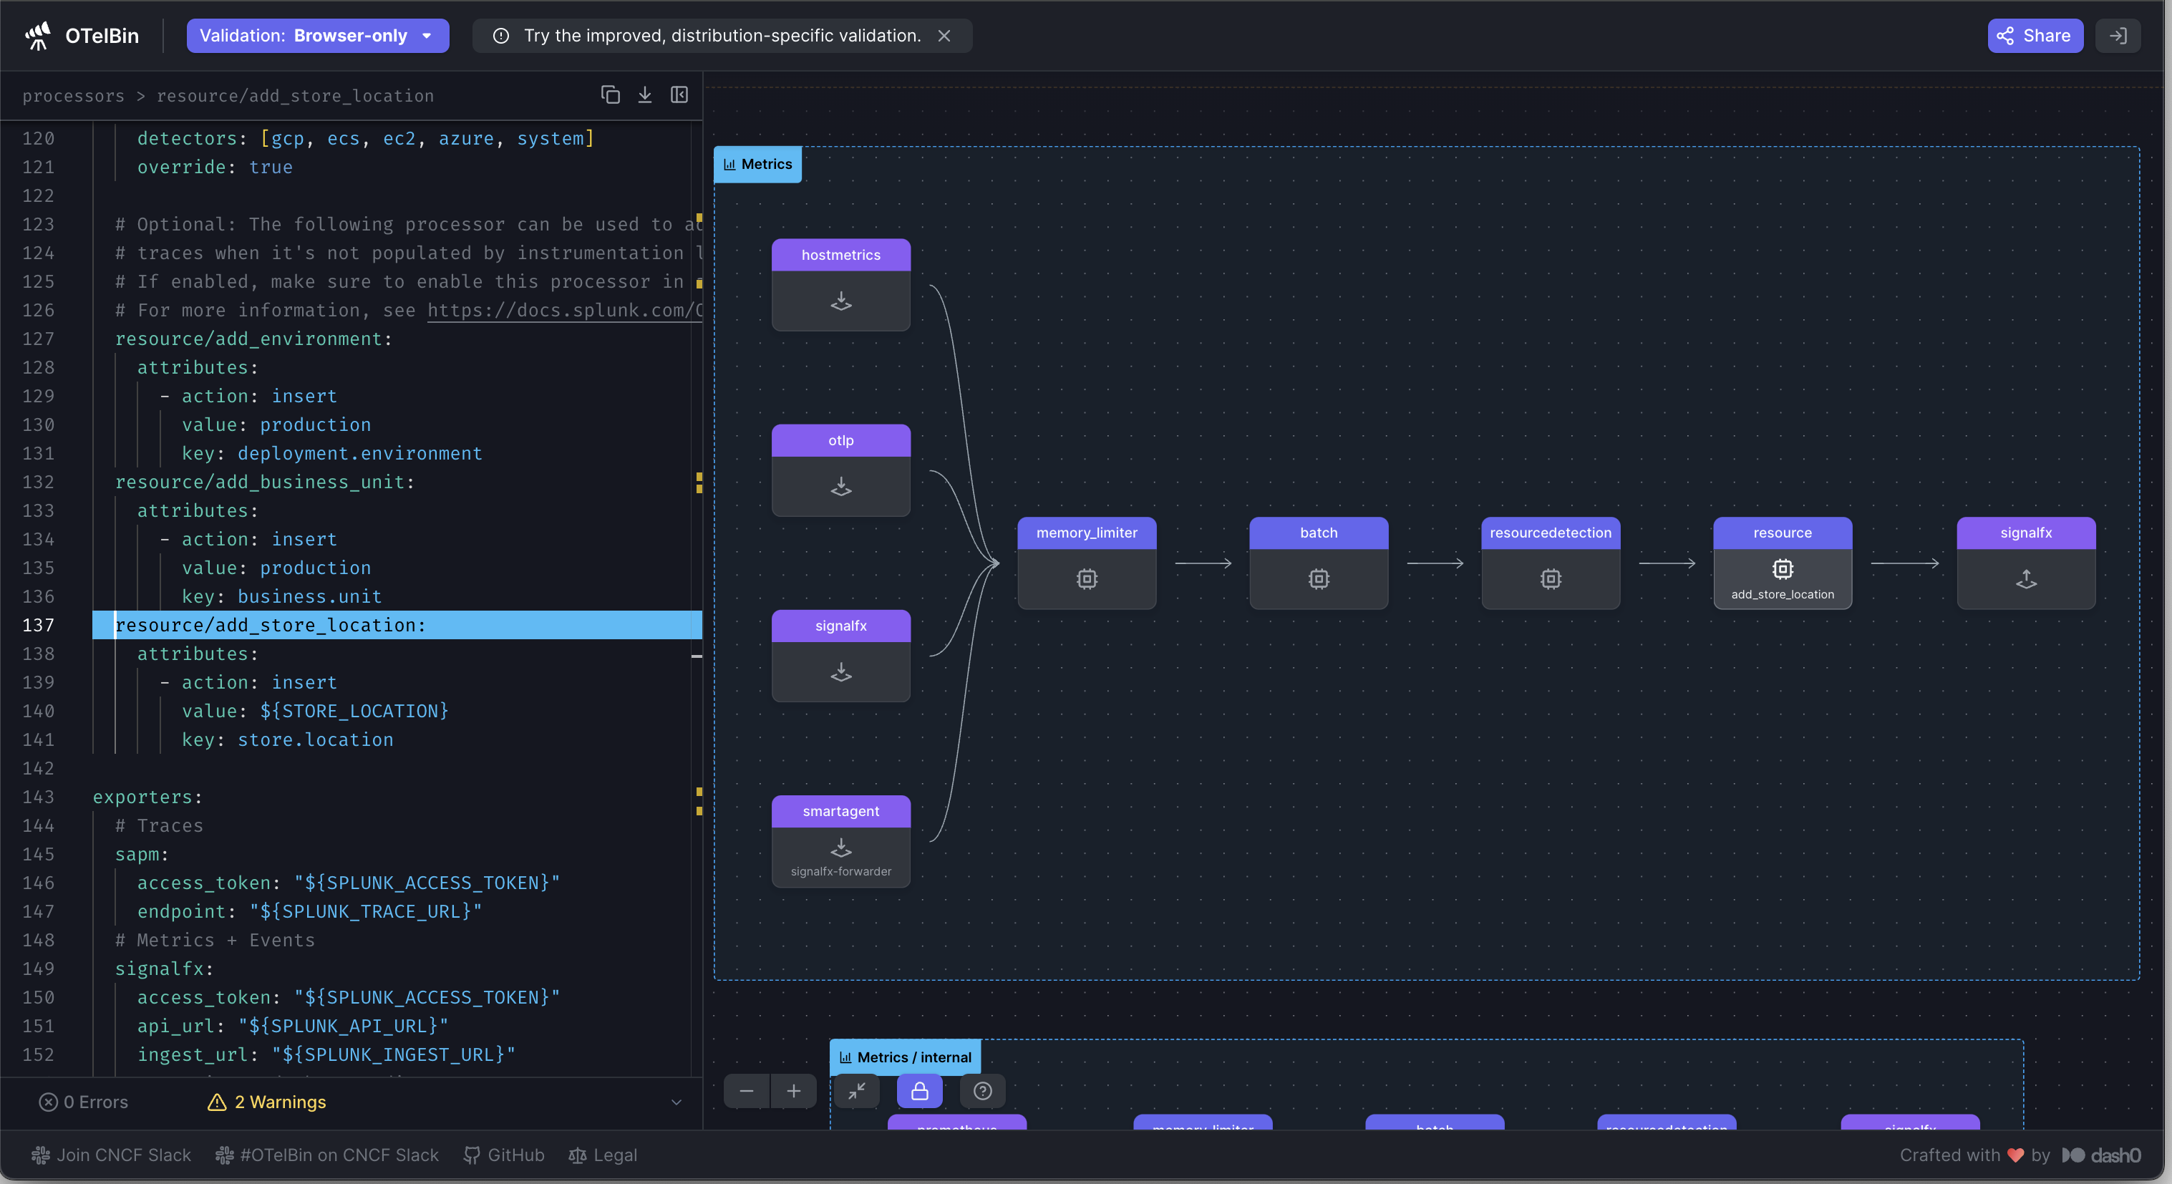Click the fit-view icon below the diagram
The image size is (2172, 1184).
858,1090
